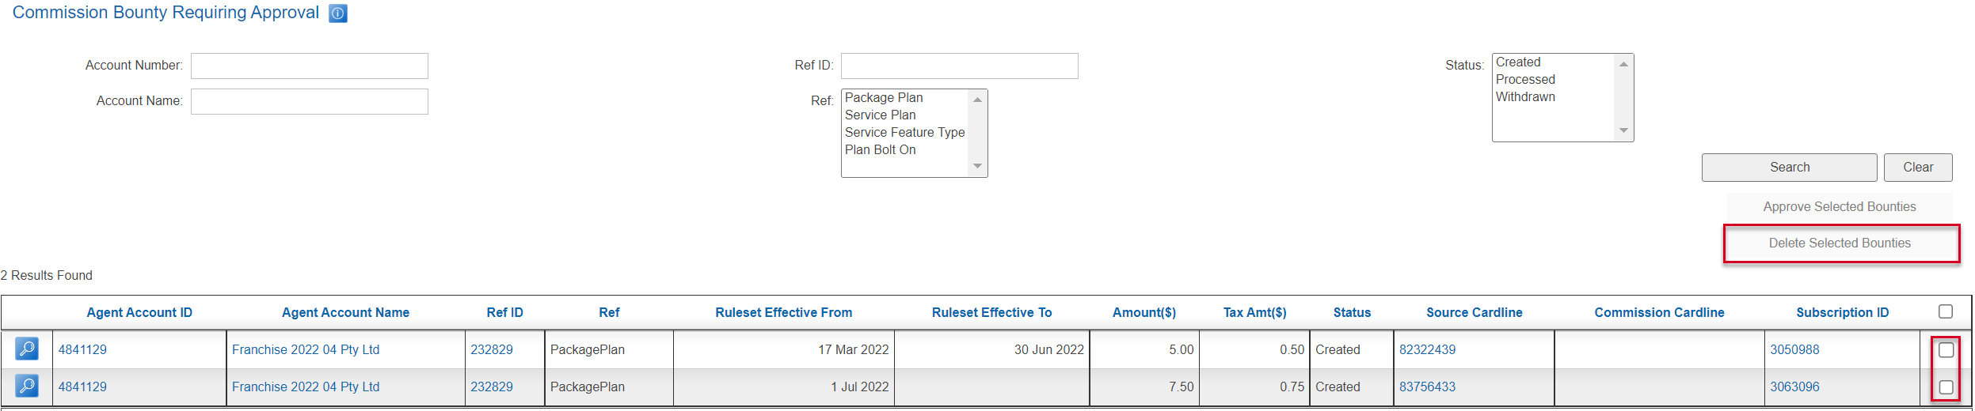Focus the Account Number input field

click(x=310, y=66)
